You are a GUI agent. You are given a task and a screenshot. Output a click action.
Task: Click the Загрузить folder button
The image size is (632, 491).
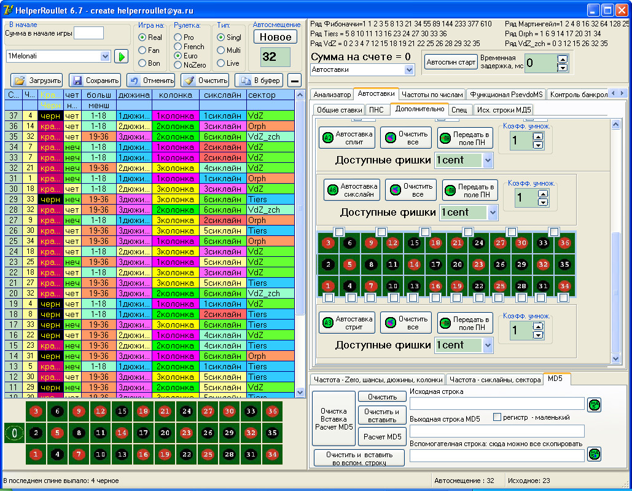37,81
